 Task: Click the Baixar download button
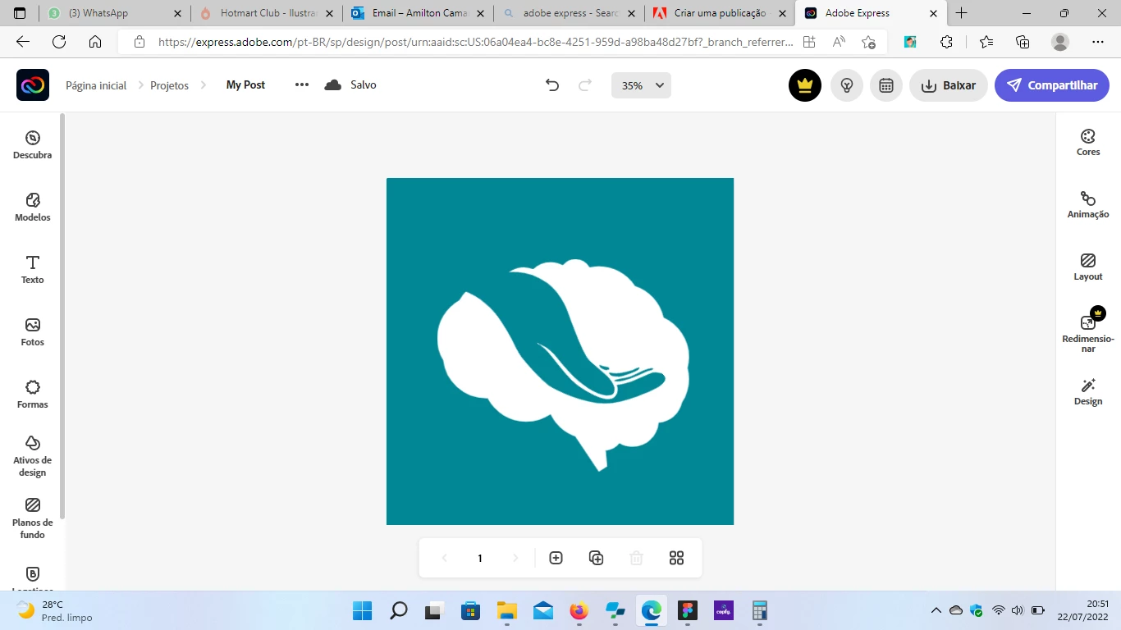tap(948, 85)
